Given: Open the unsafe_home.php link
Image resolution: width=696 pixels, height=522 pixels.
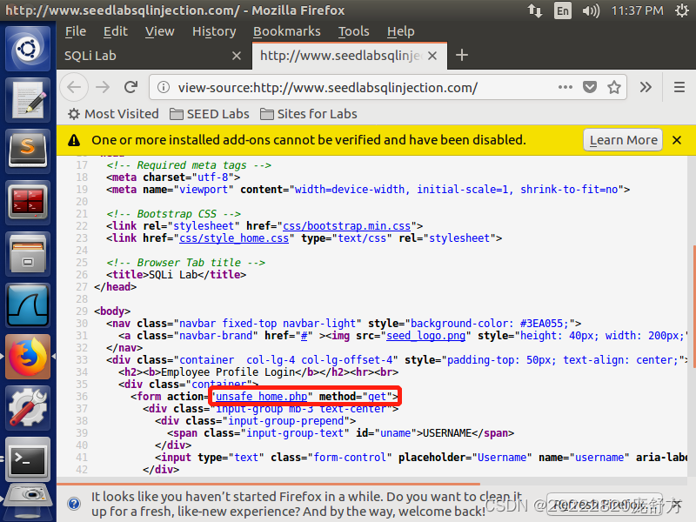Looking at the screenshot, I should pyautogui.click(x=262, y=397).
